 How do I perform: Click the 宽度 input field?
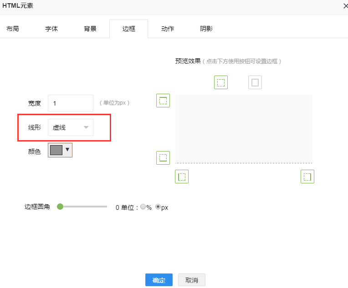(71, 103)
